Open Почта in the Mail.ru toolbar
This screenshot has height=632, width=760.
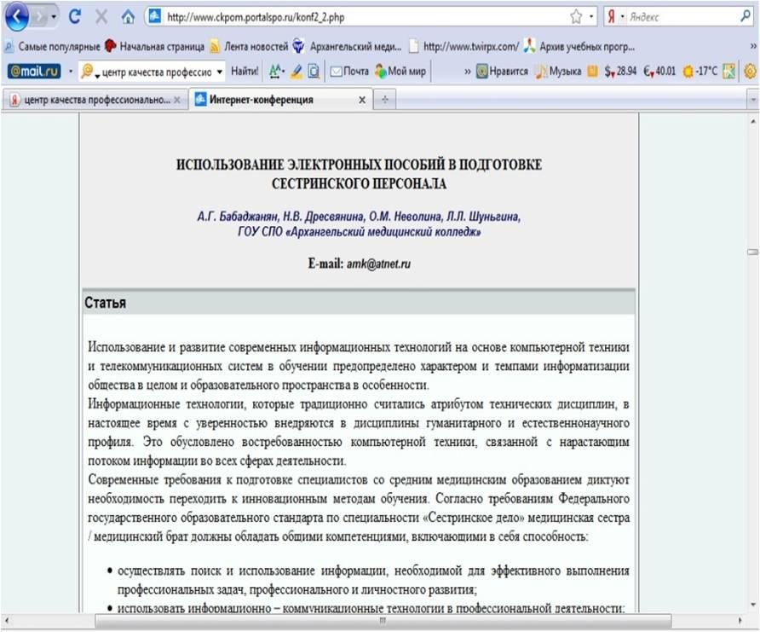pos(348,72)
